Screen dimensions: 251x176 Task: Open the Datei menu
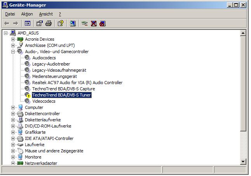pyautogui.click(x=10, y=14)
